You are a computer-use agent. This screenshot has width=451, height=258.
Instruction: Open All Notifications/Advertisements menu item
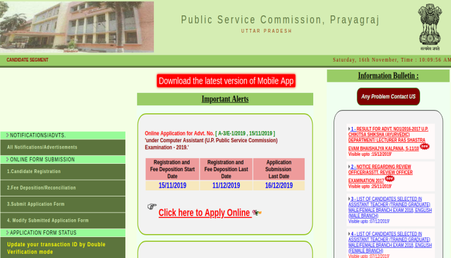point(62,147)
